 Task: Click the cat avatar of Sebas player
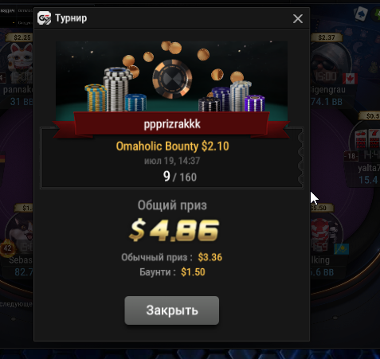tap(21, 231)
